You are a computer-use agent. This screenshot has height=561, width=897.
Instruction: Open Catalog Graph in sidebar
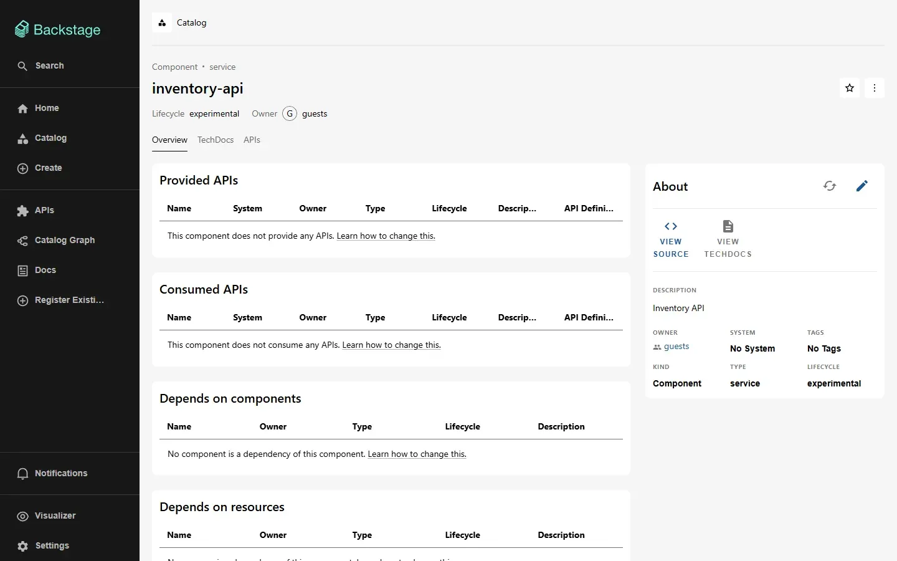(x=70, y=240)
